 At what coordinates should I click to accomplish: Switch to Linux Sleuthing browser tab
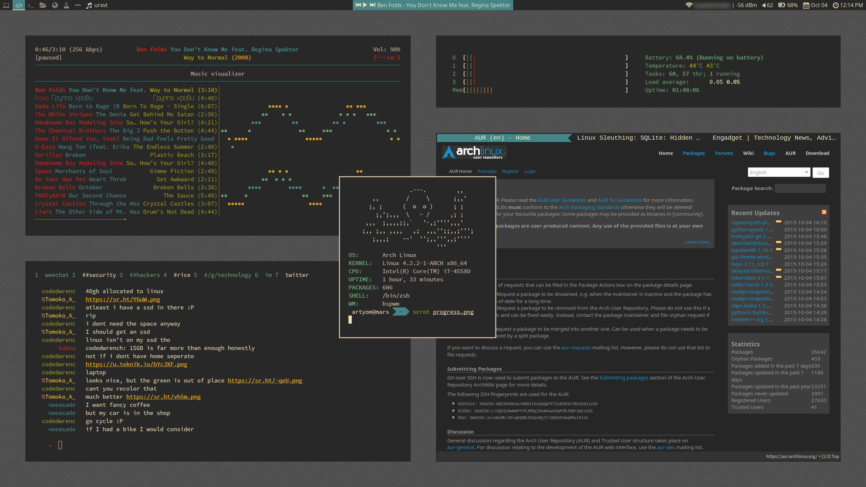coord(638,138)
